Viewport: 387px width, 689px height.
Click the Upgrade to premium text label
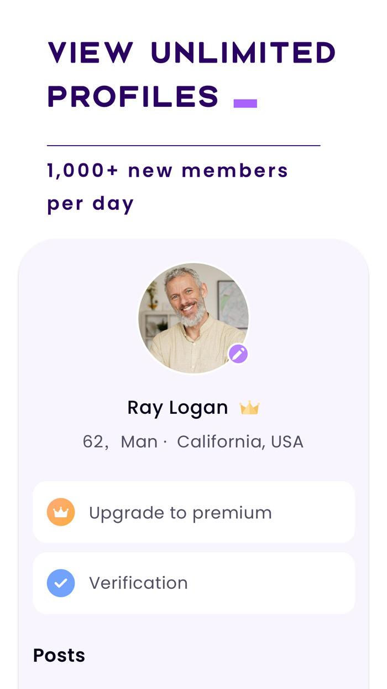pos(180,512)
